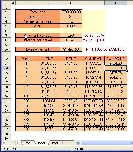Click final CUMPRINC value $200,000.00

point(116,129)
